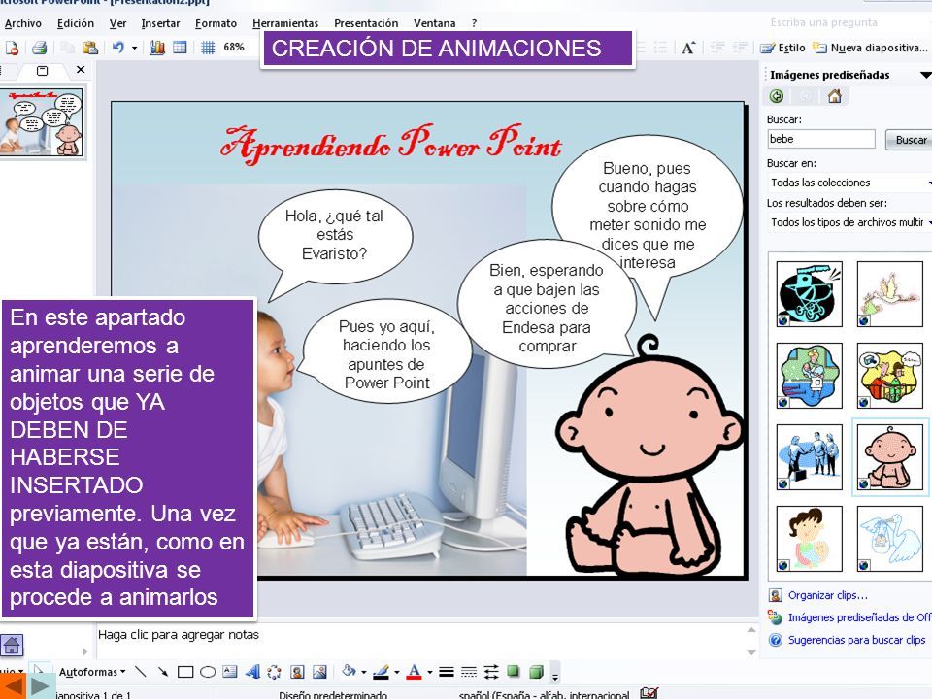Open the Archivo menu
This screenshot has width=932, height=699.
coord(22,23)
